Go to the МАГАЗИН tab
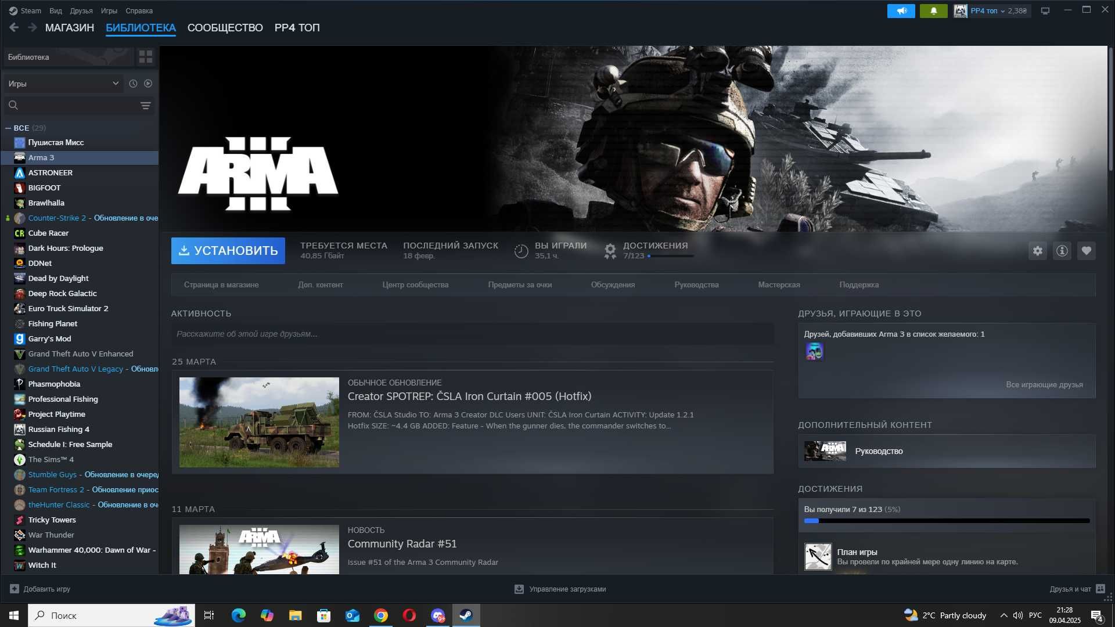 [70, 27]
